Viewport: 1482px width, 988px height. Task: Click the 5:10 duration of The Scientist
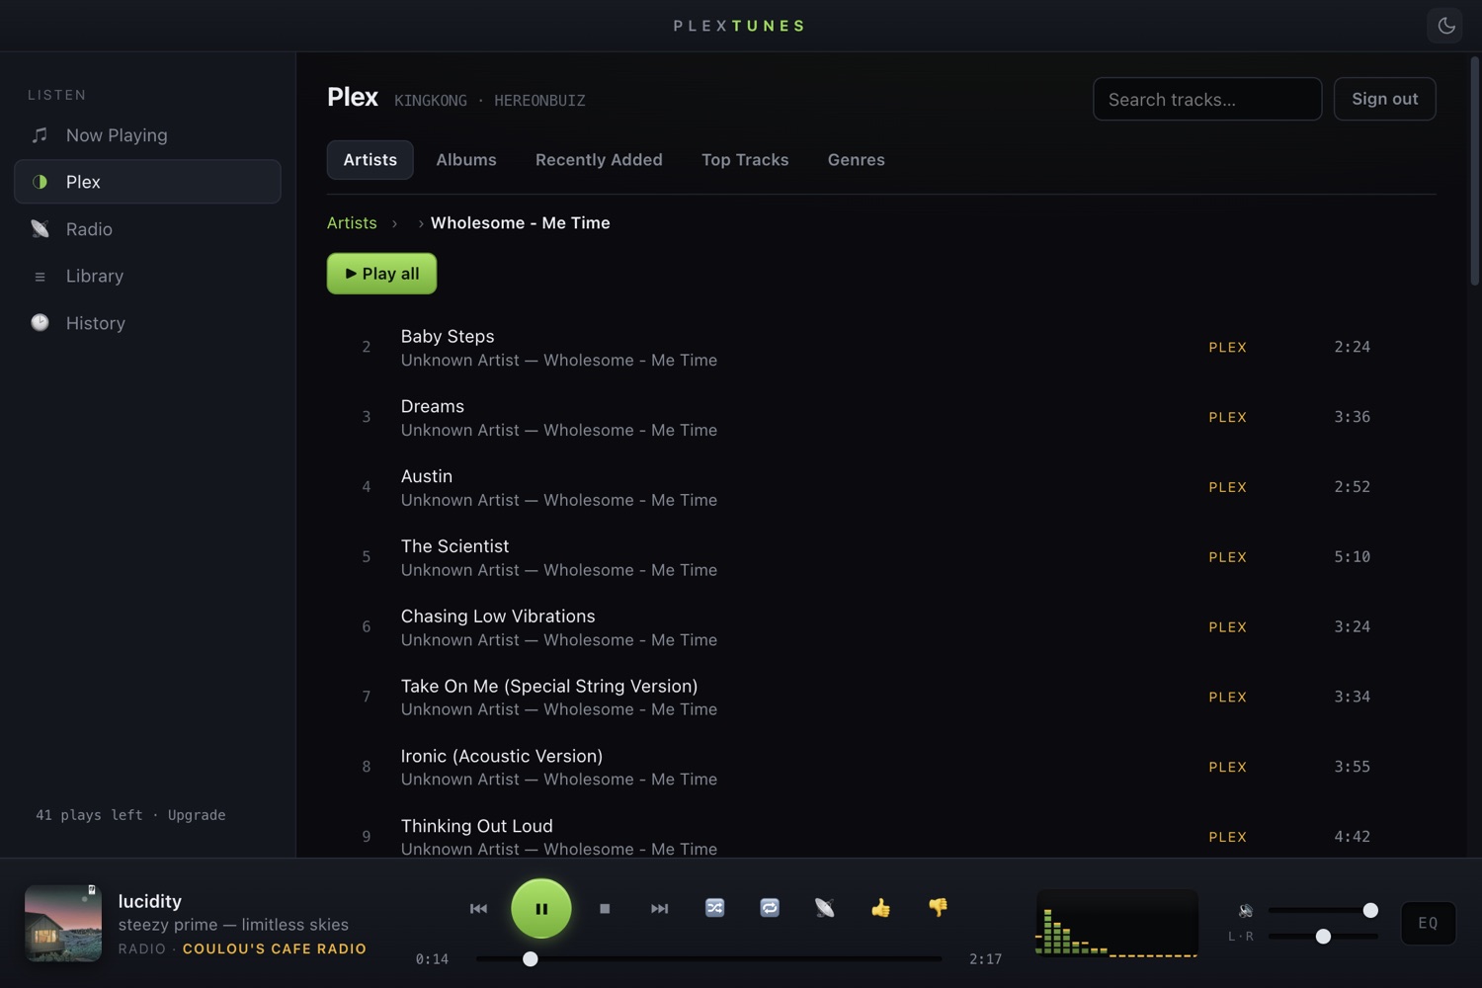tap(1352, 557)
